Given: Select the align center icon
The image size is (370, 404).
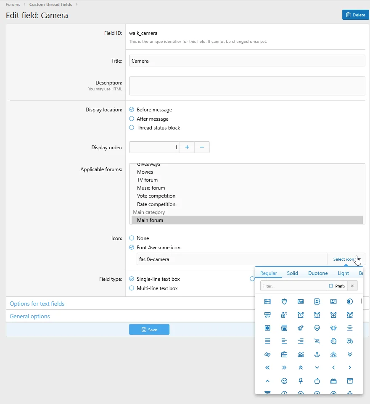Looking at the screenshot, I should [350, 328].
